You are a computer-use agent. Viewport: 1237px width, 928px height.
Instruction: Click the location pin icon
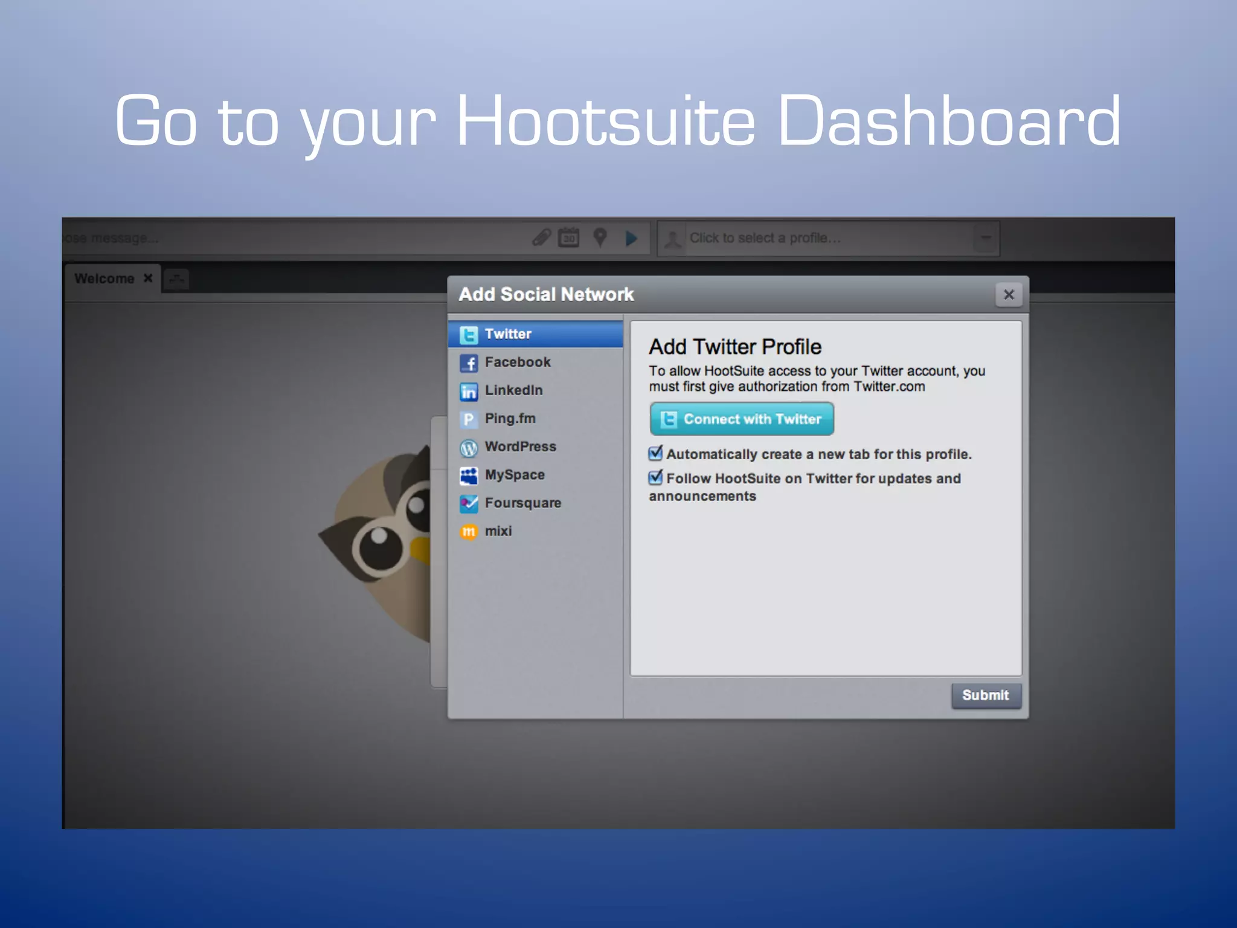point(600,237)
